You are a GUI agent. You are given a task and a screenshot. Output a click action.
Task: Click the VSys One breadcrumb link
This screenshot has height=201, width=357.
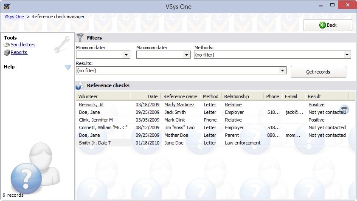coord(14,17)
